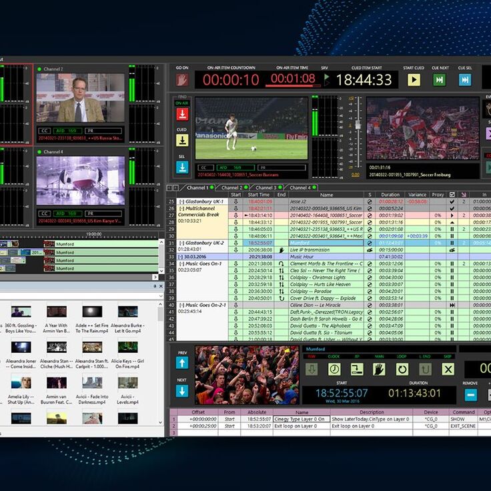491x491 pixels.
Task: Click the blue REMOVE minus button
Action: (470, 395)
